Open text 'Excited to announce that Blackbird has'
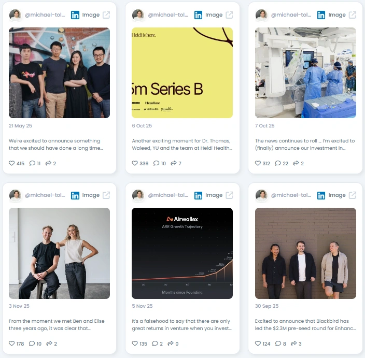This screenshot has width=365, height=358. point(302,321)
